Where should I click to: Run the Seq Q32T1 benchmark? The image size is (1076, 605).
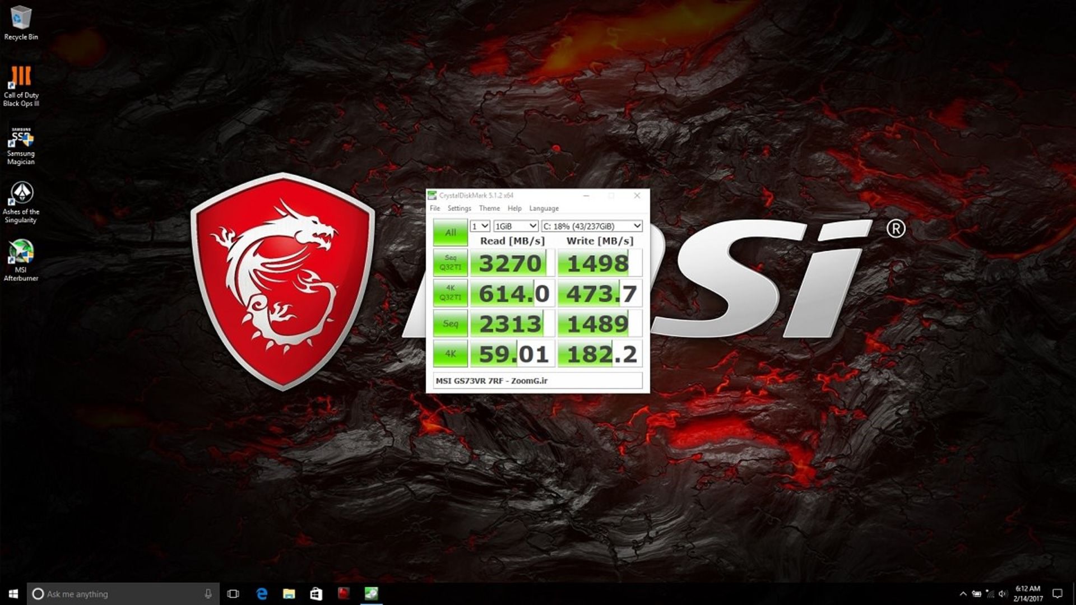click(x=450, y=263)
